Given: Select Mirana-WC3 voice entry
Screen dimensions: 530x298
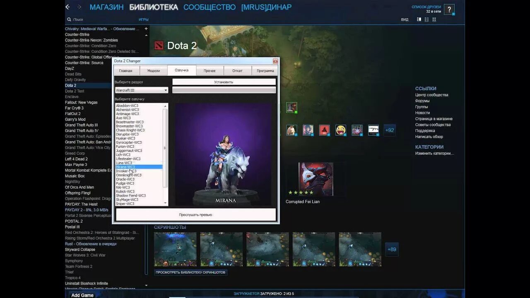Looking at the screenshot, I should pos(139,167).
